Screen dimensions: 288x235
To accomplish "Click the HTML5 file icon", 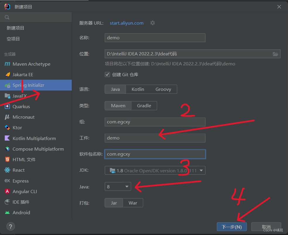I will [7, 159].
